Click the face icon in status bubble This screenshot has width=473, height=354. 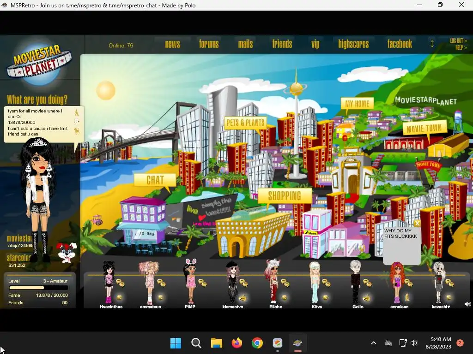(x=77, y=122)
